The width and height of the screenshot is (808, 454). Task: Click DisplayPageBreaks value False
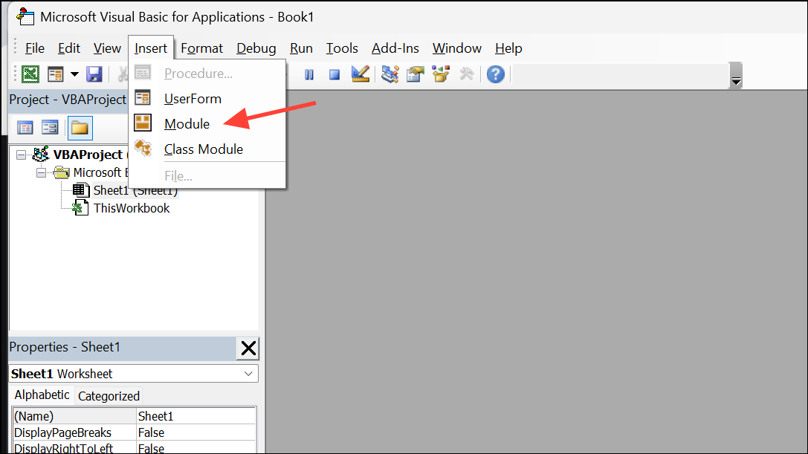tap(195, 432)
